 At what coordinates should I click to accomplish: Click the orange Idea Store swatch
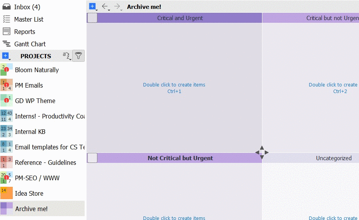tap(6, 193)
